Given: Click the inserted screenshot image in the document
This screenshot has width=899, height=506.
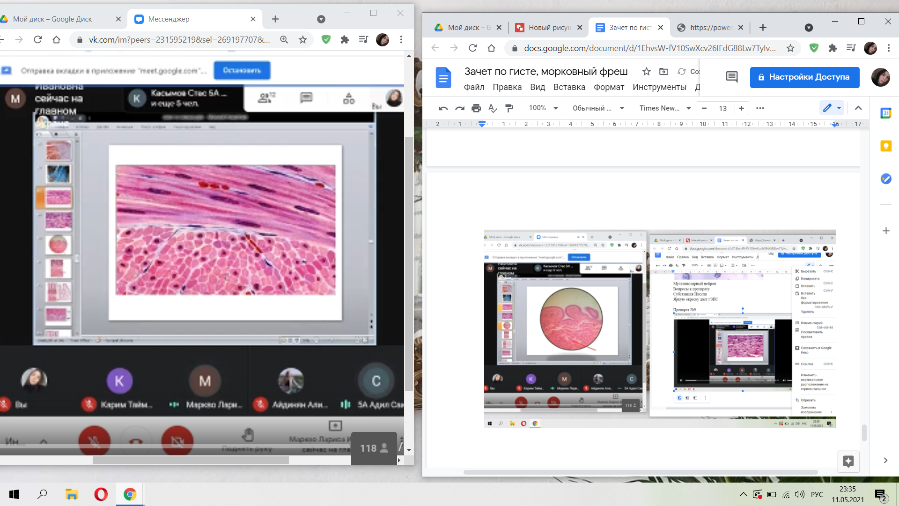Looking at the screenshot, I should click(x=660, y=328).
